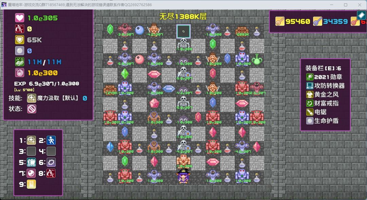The width and height of the screenshot is (367, 200).
Task: Click the HP value 1.0e305
Action: [42, 18]
